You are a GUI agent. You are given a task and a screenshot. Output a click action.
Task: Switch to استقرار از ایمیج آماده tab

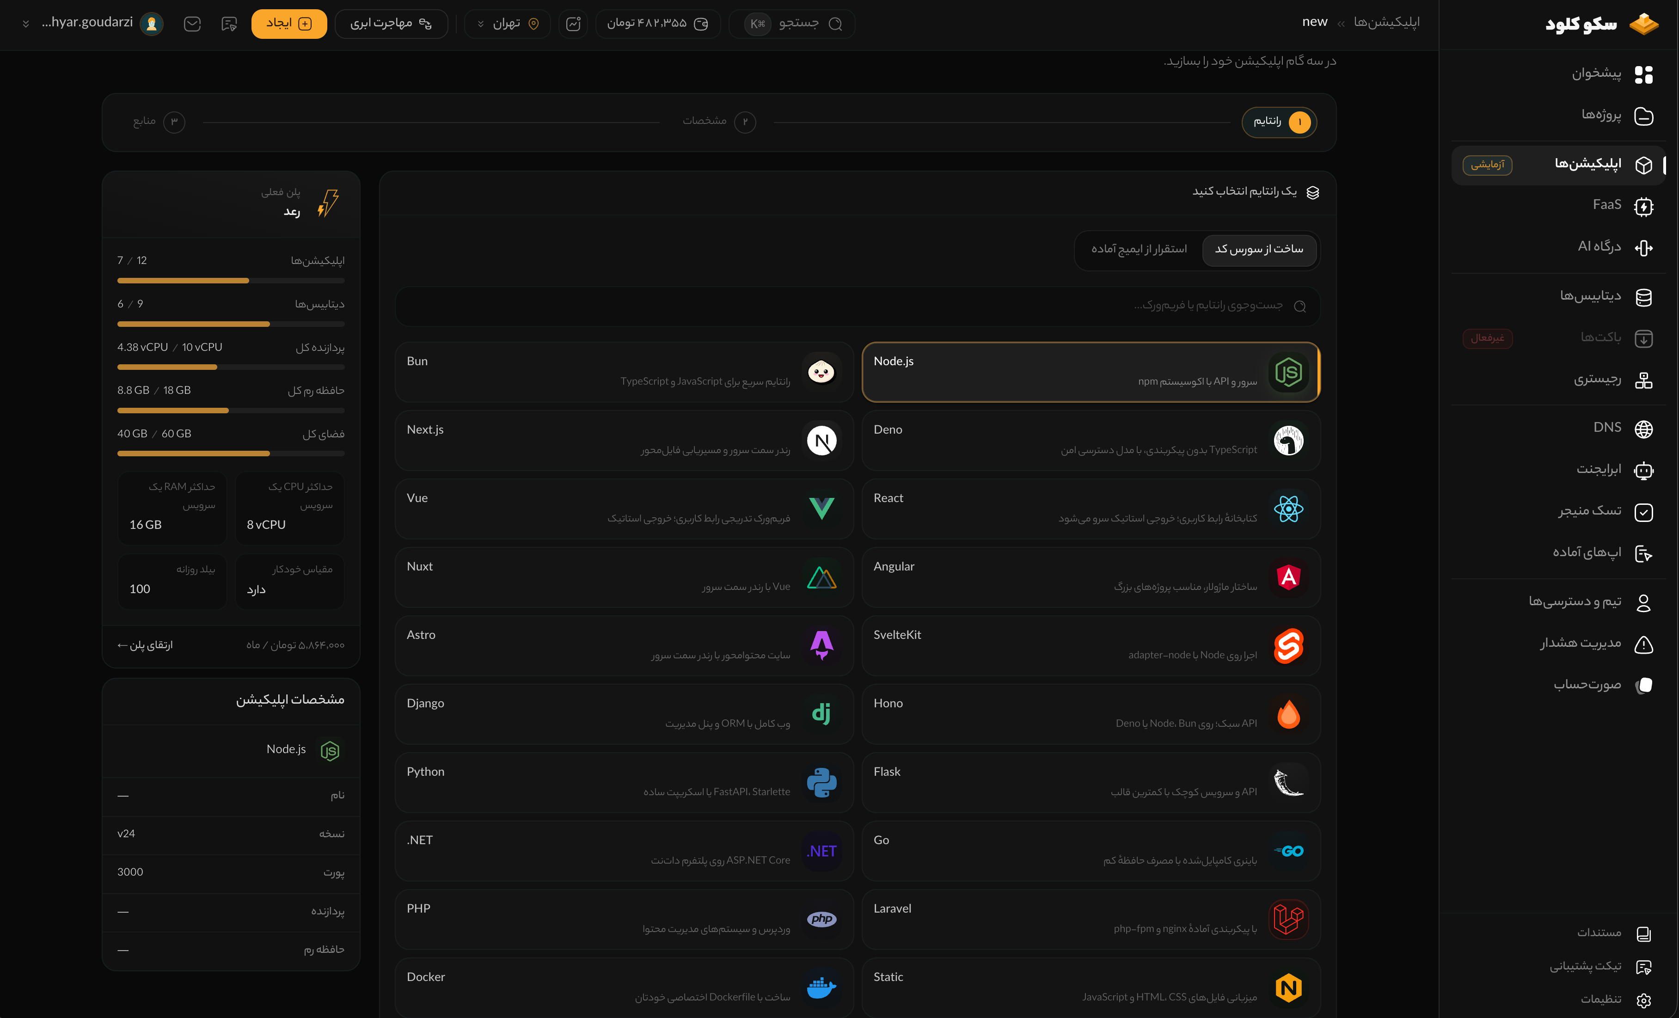(x=1140, y=249)
